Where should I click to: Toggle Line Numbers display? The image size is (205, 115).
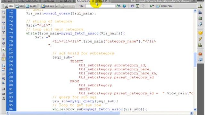4,50
